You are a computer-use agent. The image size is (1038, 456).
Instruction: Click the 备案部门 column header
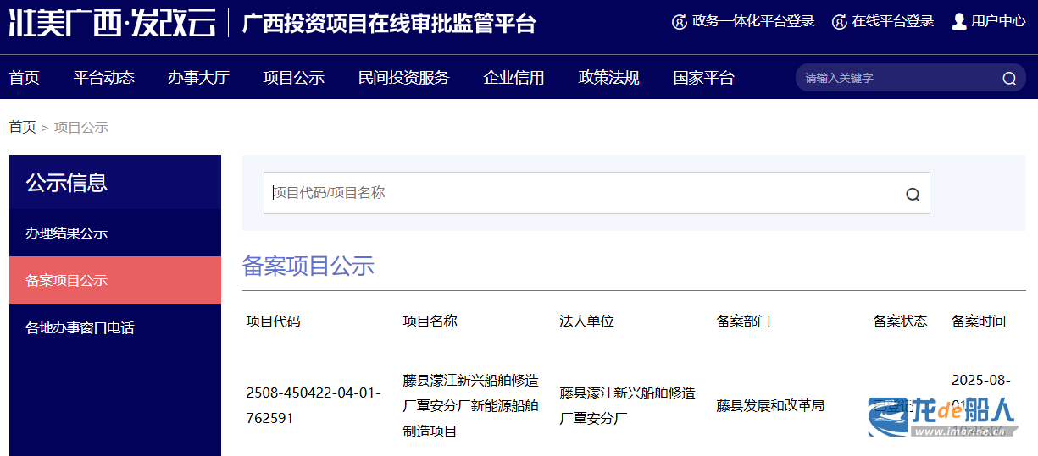pos(744,321)
